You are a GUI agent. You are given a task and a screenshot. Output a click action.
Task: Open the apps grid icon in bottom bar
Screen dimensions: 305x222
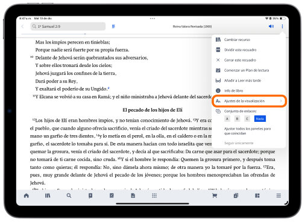154,195
